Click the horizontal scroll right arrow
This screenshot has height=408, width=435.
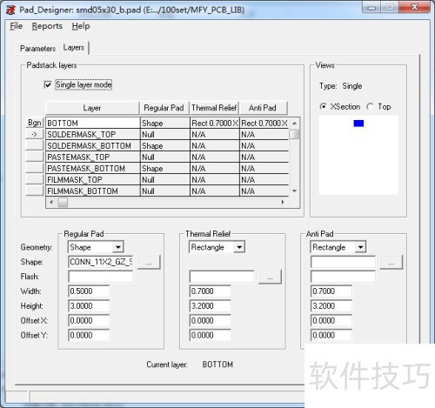click(x=283, y=202)
